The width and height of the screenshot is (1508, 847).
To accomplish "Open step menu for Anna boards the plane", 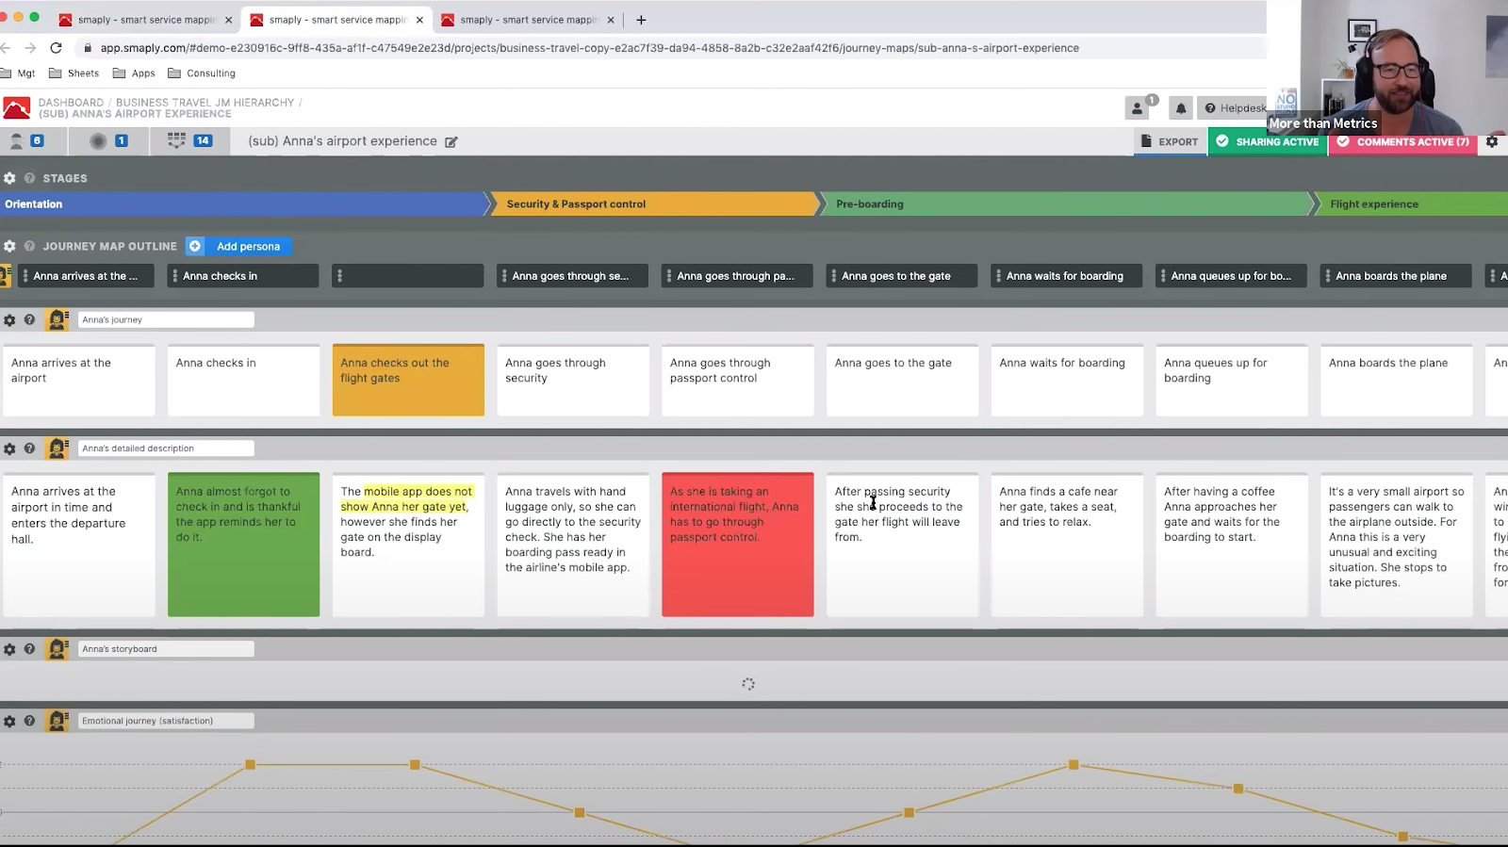I will coord(1328,276).
